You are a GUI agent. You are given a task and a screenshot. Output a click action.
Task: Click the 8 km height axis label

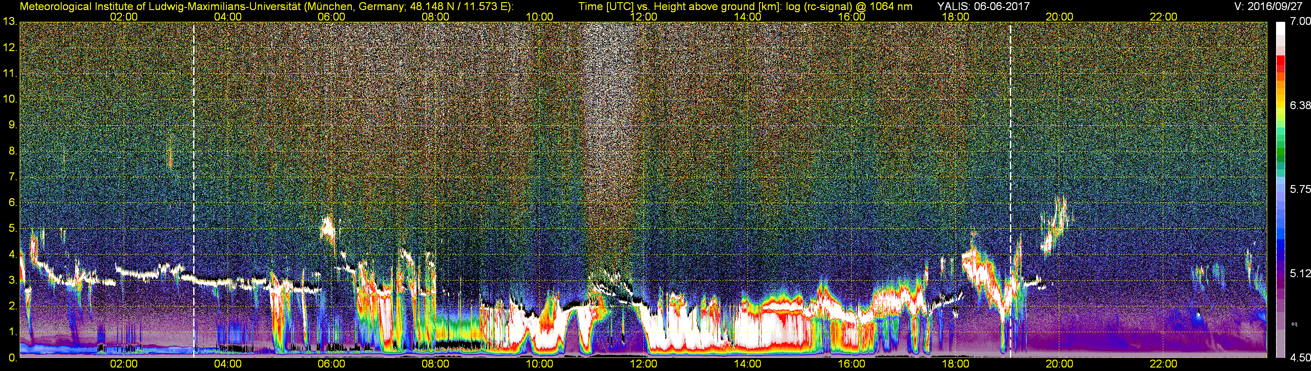click(13, 151)
